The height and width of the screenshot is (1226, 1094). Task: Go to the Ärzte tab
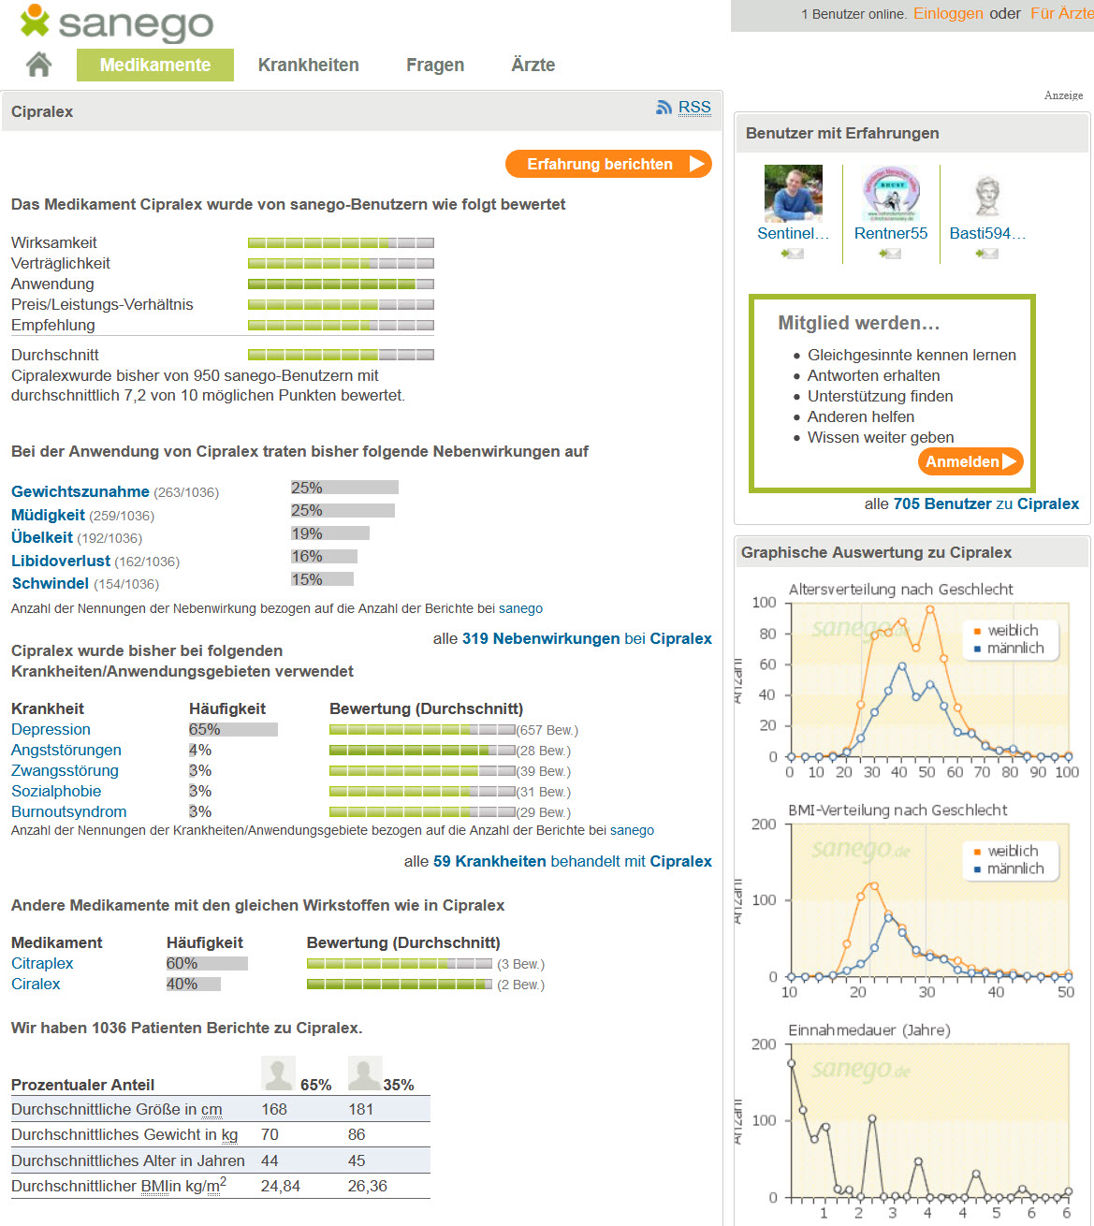pos(533,65)
